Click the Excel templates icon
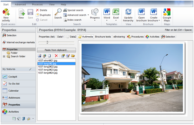Screen dimensions: 194x125 [116, 12]
